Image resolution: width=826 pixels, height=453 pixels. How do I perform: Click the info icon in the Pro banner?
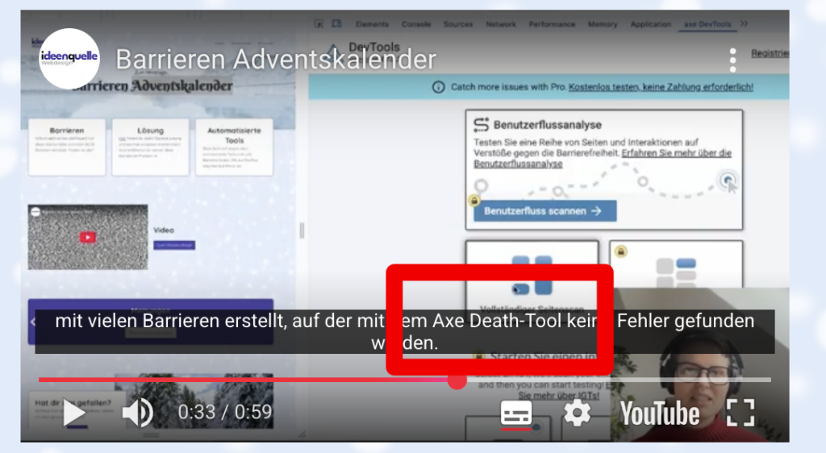point(438,87)
